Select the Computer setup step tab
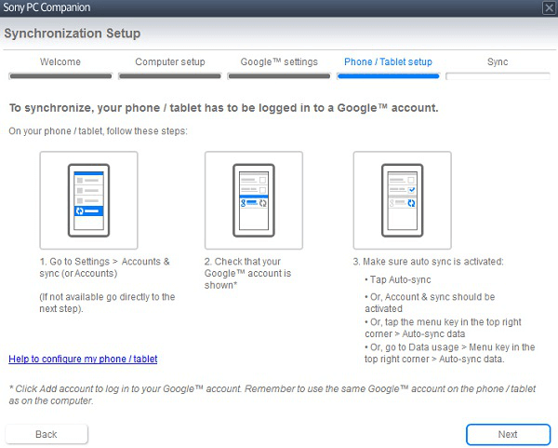 [x=170, y=61]
